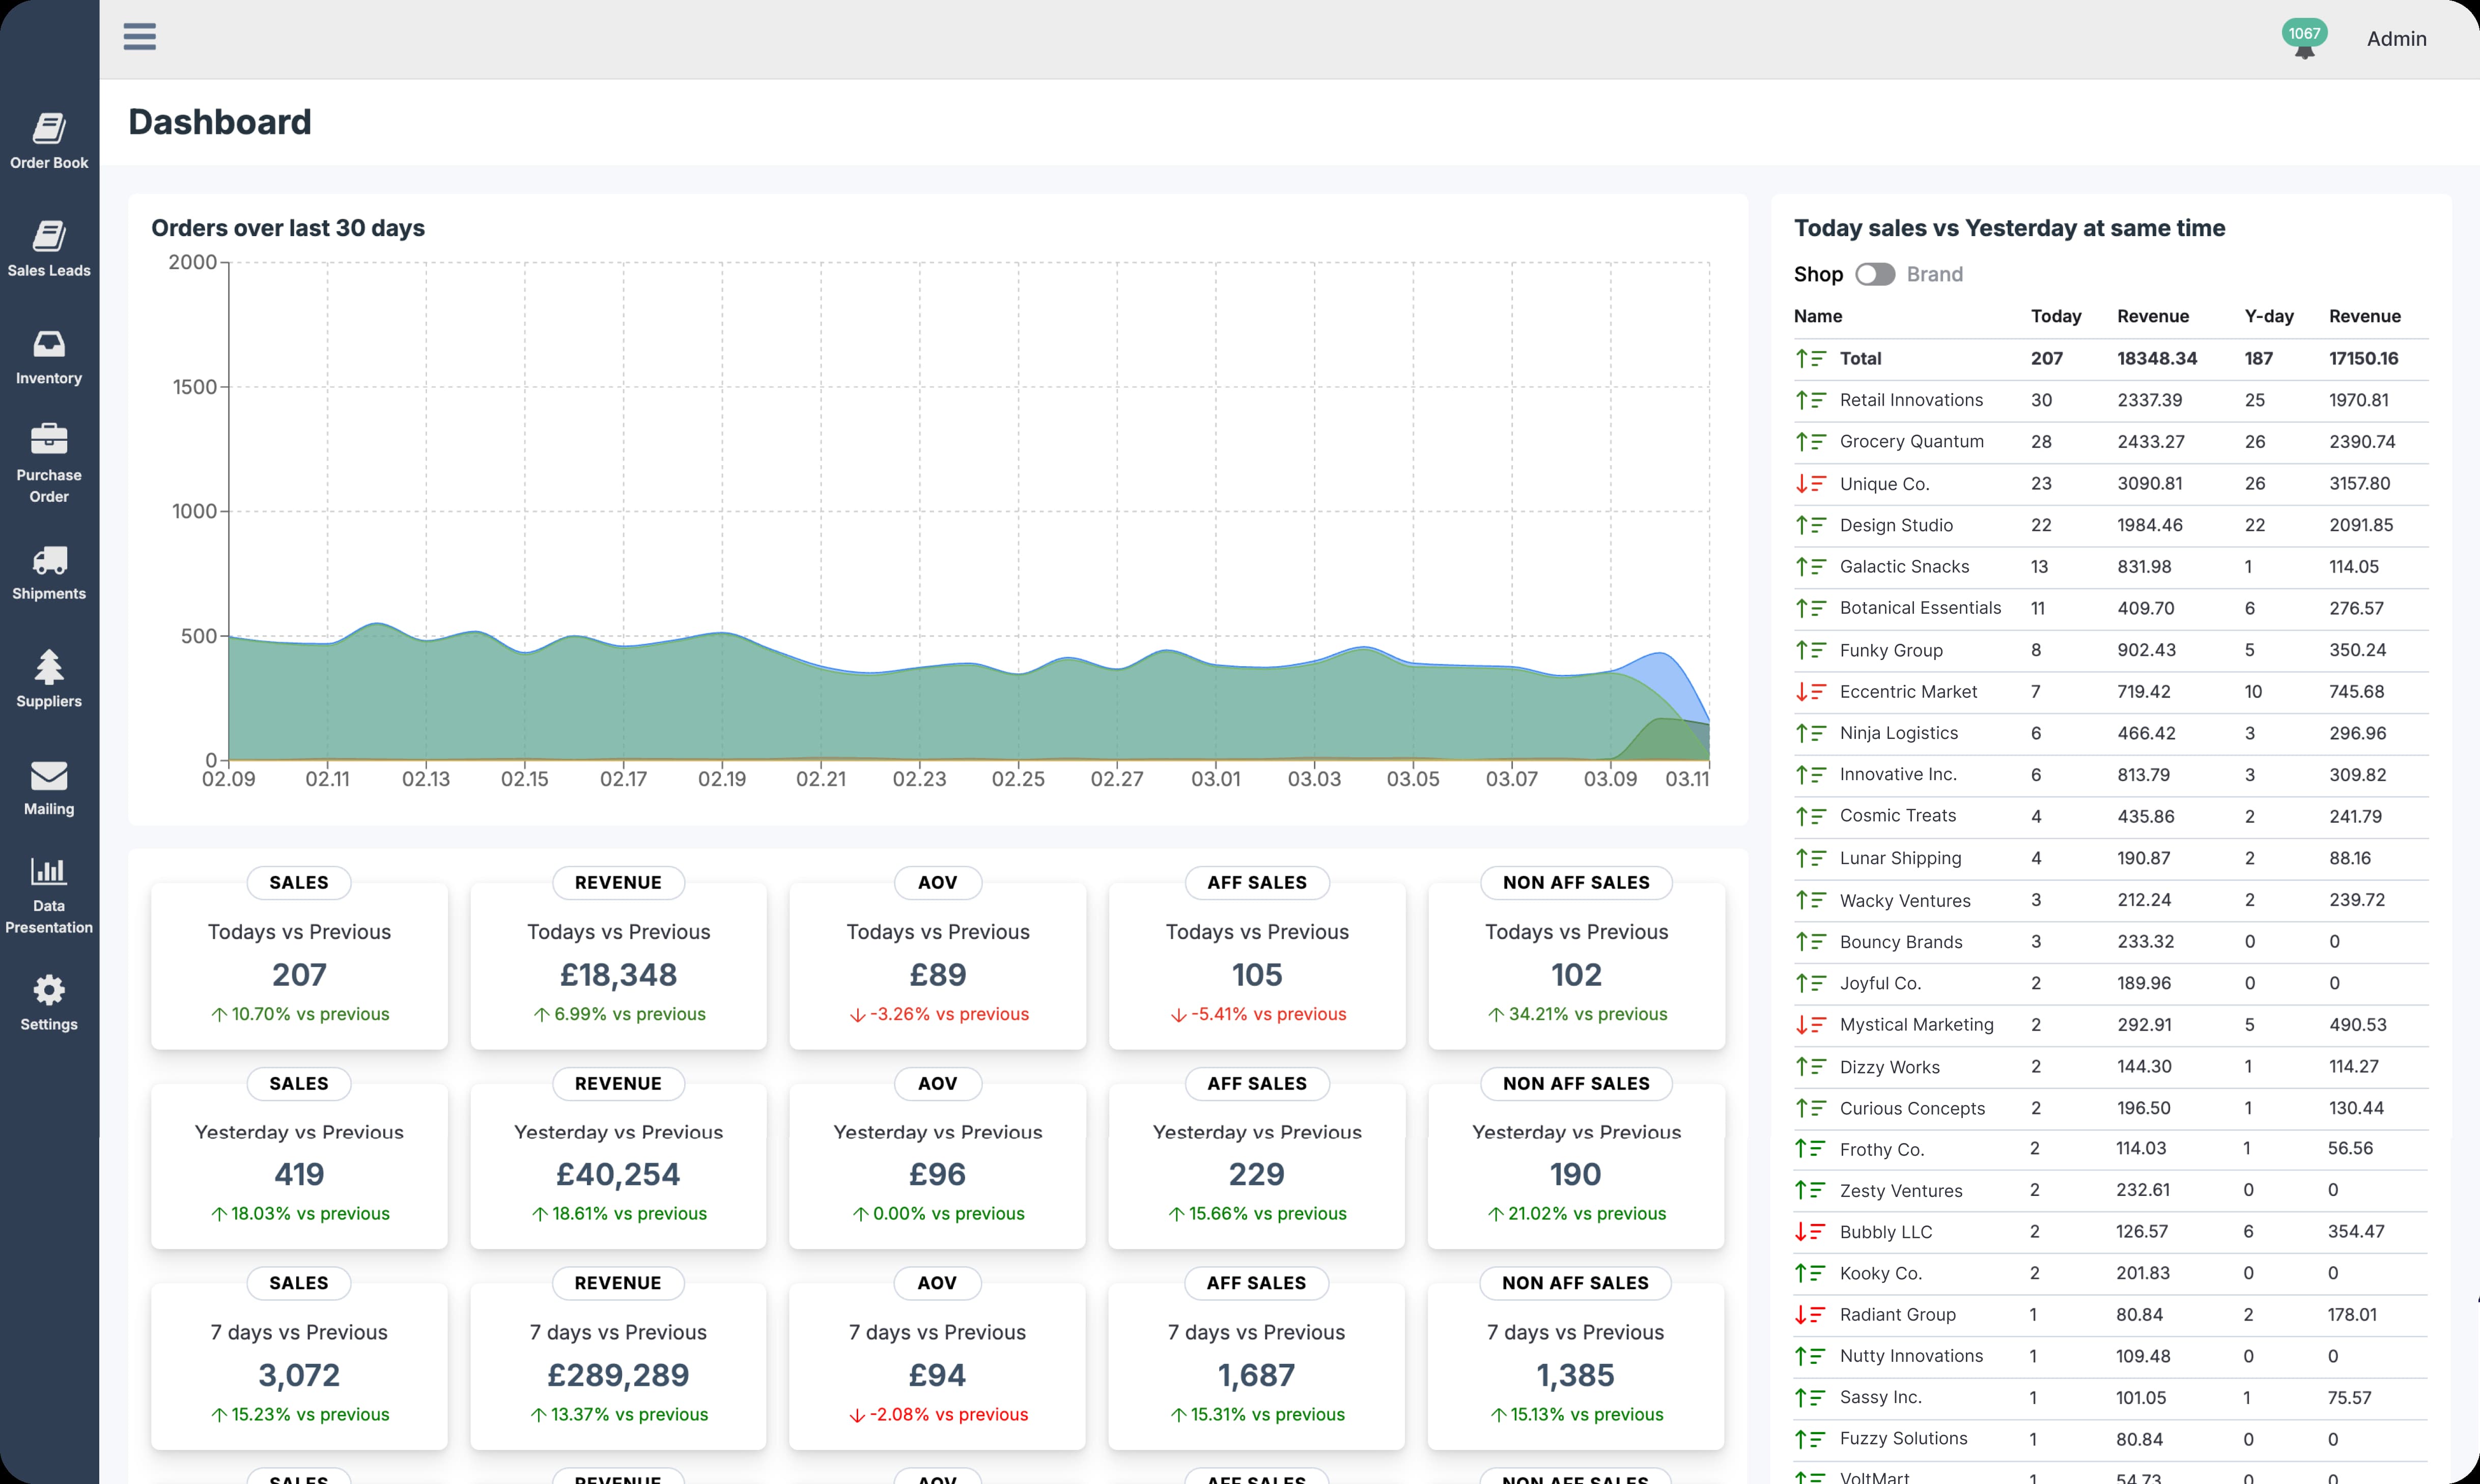Expand the Total row sort icon
The width and height of the screenshot is (2480, 1484).
point(1810,358)
